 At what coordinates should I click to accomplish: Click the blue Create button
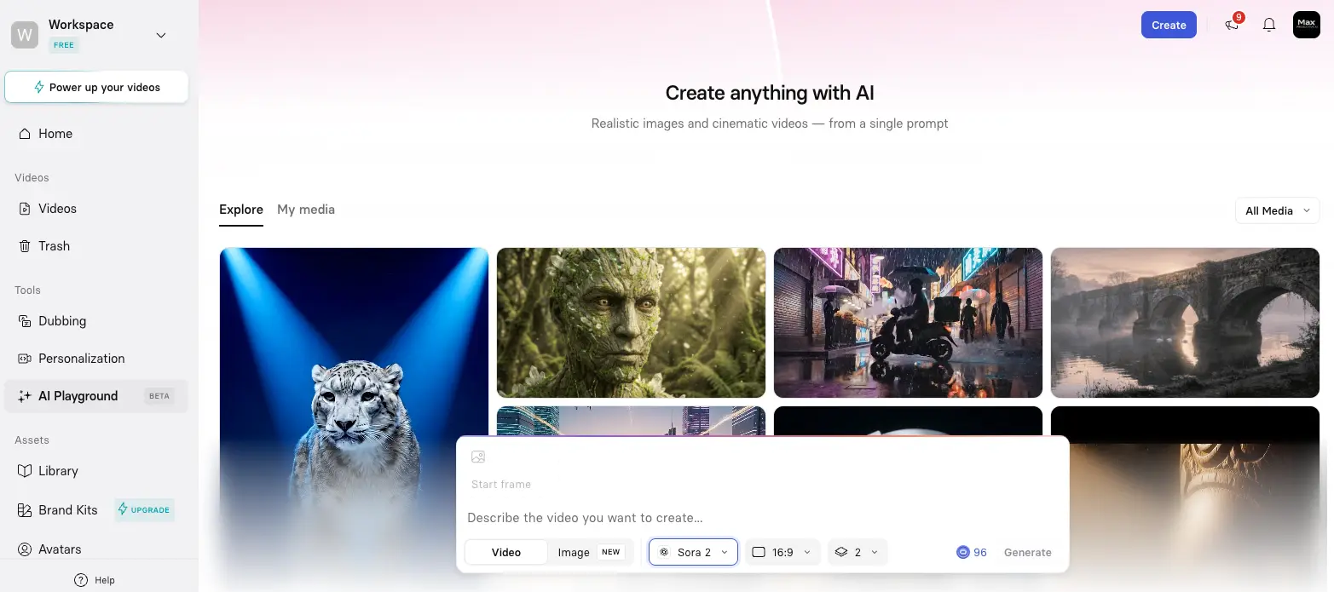point(1169,25)
